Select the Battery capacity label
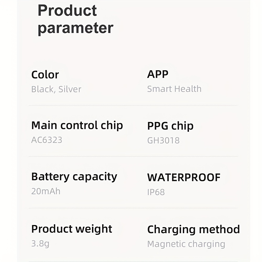The image size is (262, 262). click(x=74, y=177)
